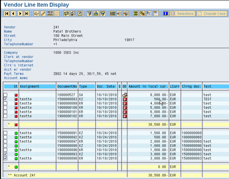
Task: Click the Dispute Case button
Action: click(212, 14)
